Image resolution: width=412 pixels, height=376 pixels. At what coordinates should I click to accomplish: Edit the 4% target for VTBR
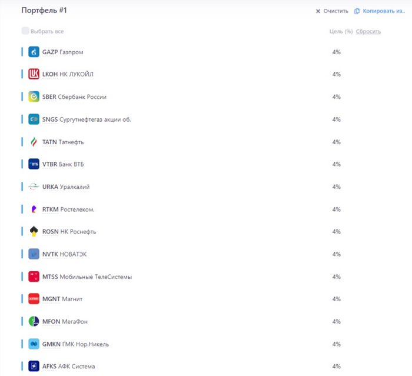[x=336, y=164]
